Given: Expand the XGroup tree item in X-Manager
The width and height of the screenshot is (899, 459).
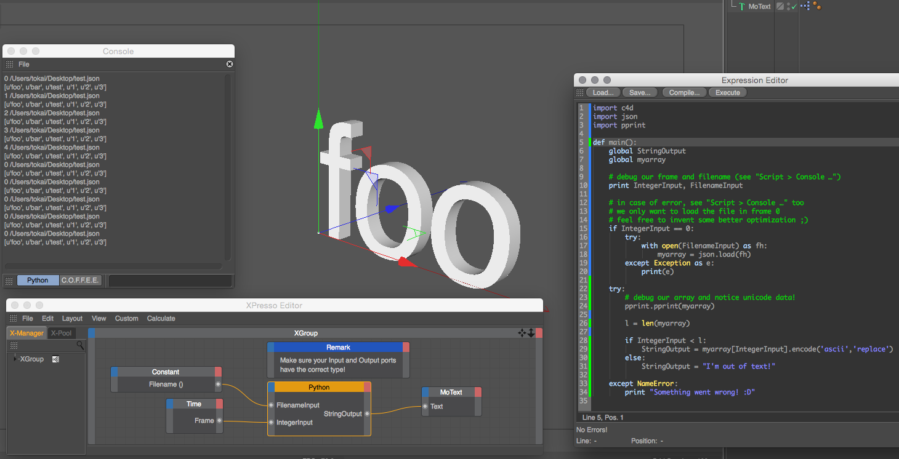Looking at the screenshot, I should pos(15,359).
